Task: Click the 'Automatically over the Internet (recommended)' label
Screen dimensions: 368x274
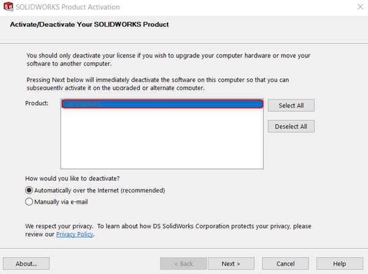Action: point(100,190)
